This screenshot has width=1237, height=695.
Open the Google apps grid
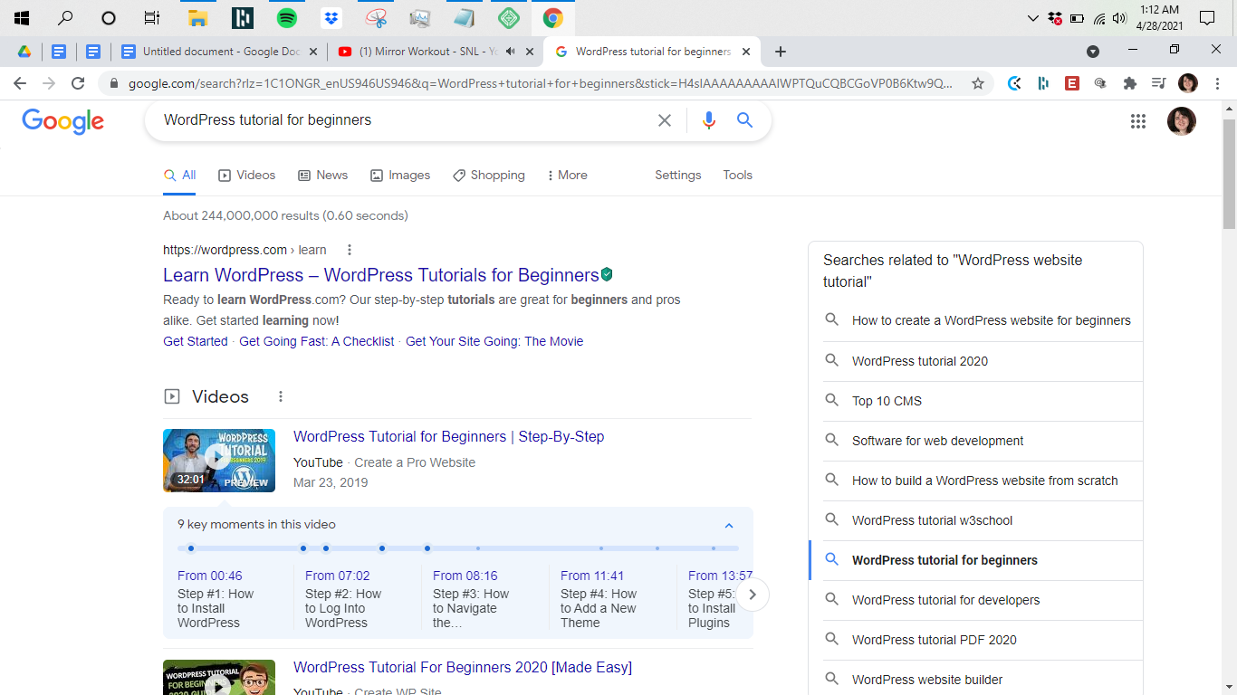coord(1138,121)
